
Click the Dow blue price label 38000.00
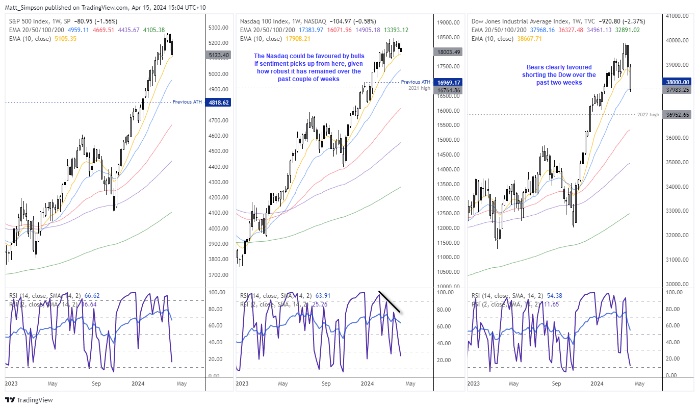pyautogui.click(x=678, y=82)
